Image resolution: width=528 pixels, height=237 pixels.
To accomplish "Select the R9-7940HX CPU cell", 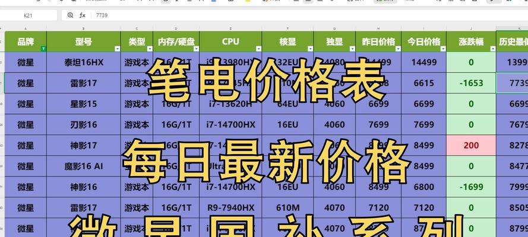I will [230, 208].
